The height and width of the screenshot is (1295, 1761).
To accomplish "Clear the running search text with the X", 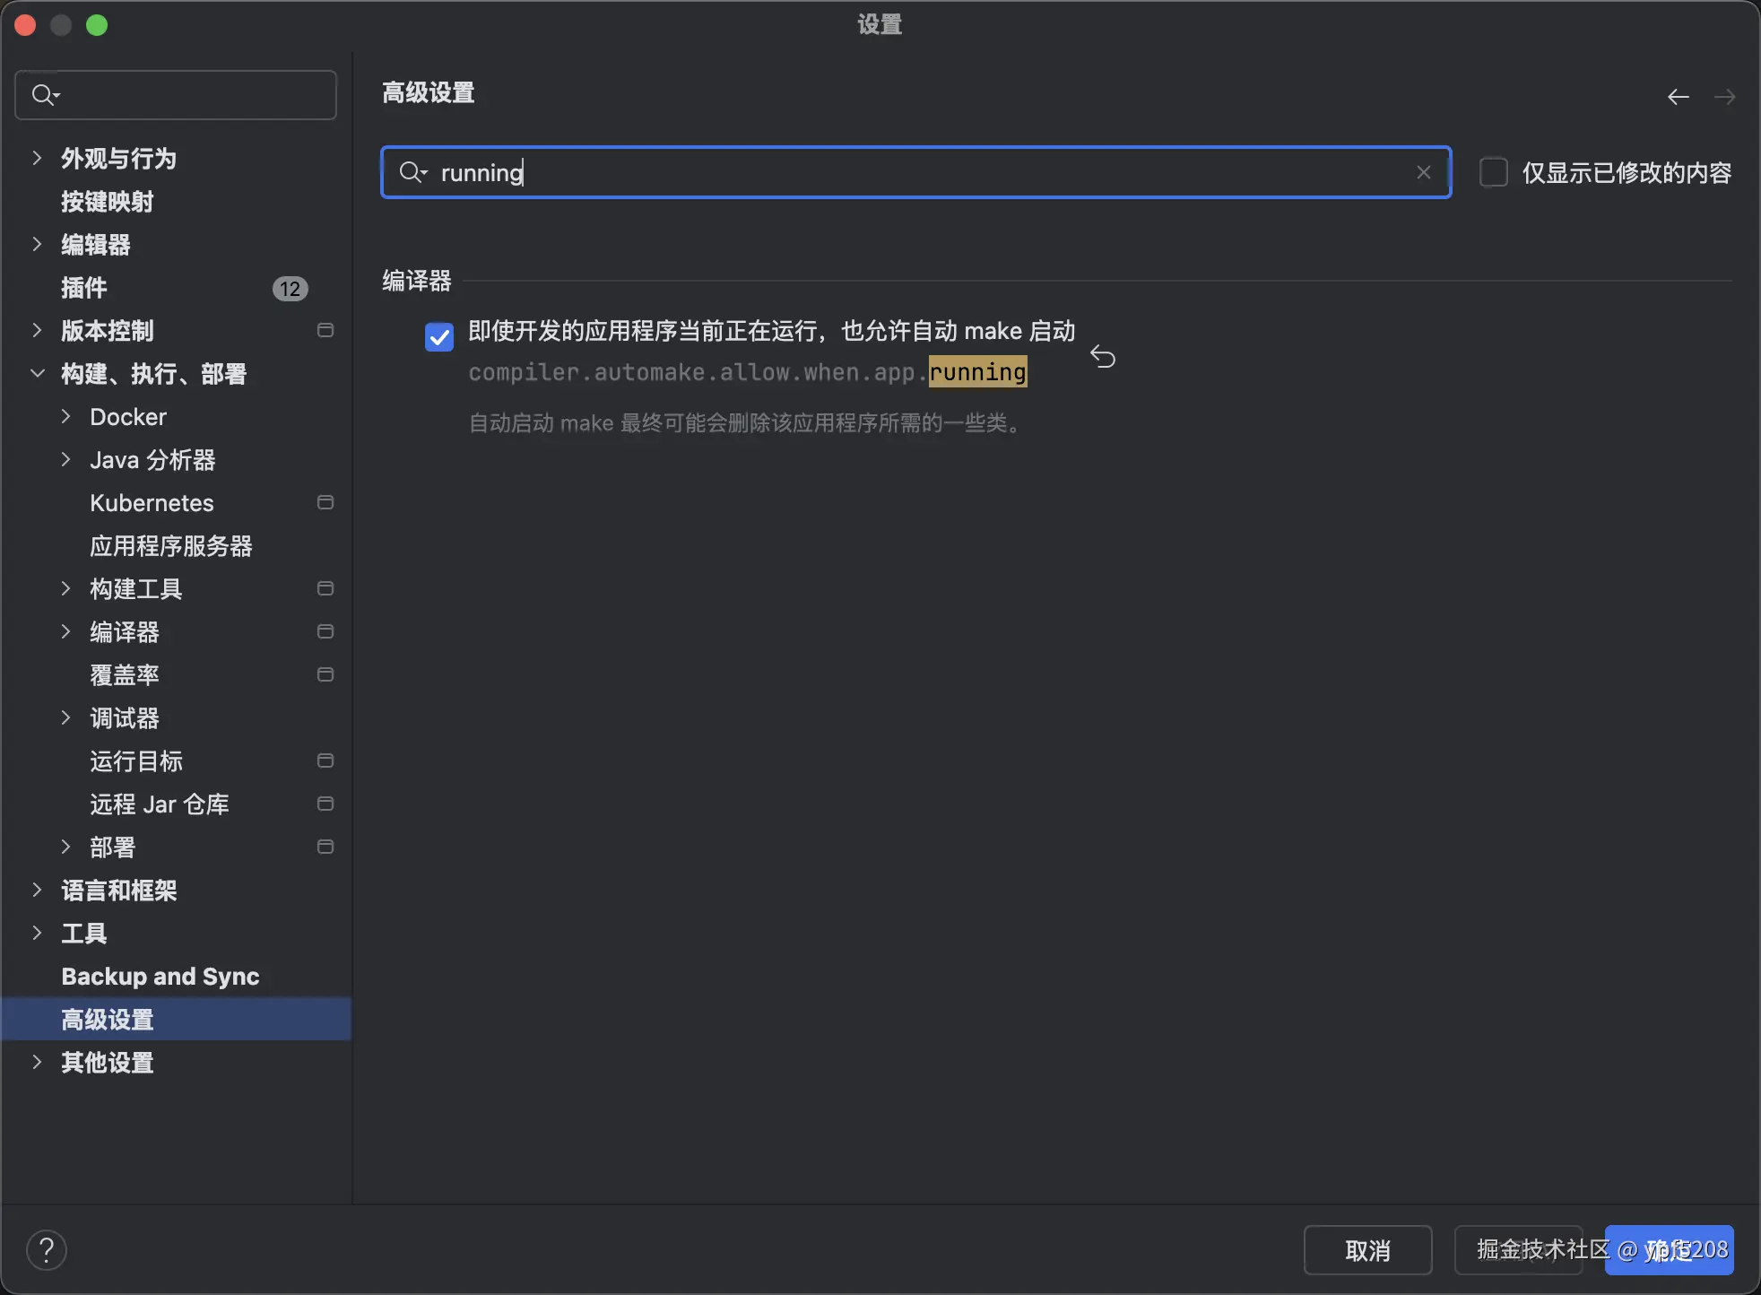I will [1423, 172].
